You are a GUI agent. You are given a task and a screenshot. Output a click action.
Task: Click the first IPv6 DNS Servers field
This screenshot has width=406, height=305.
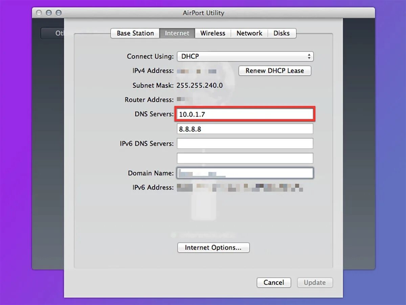[x=245, y=144]
